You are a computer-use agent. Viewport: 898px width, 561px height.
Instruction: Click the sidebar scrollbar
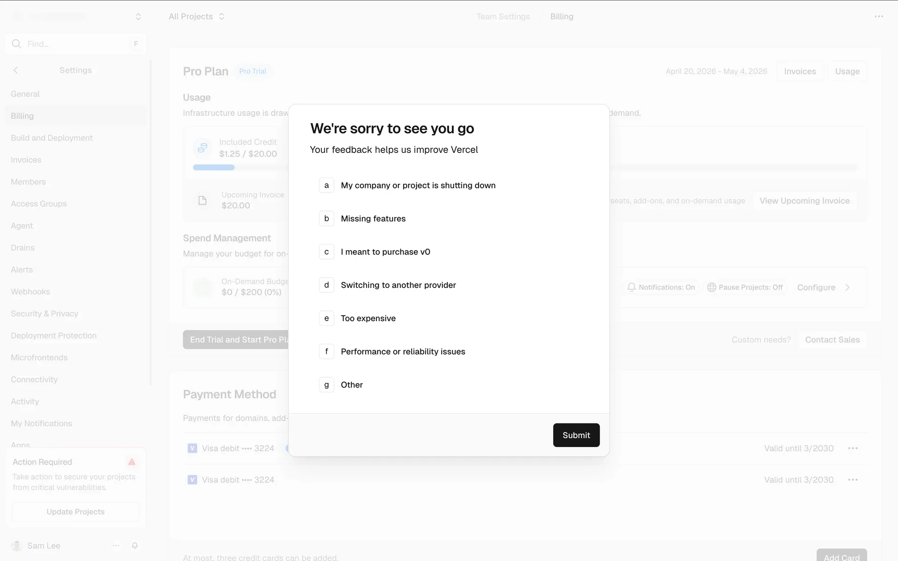click(151, 223)
